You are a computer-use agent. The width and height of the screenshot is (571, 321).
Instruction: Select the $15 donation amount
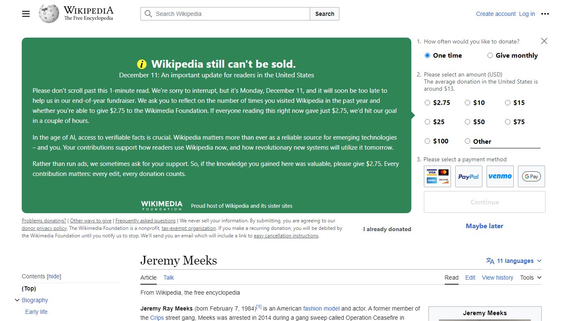coord(507,103)
